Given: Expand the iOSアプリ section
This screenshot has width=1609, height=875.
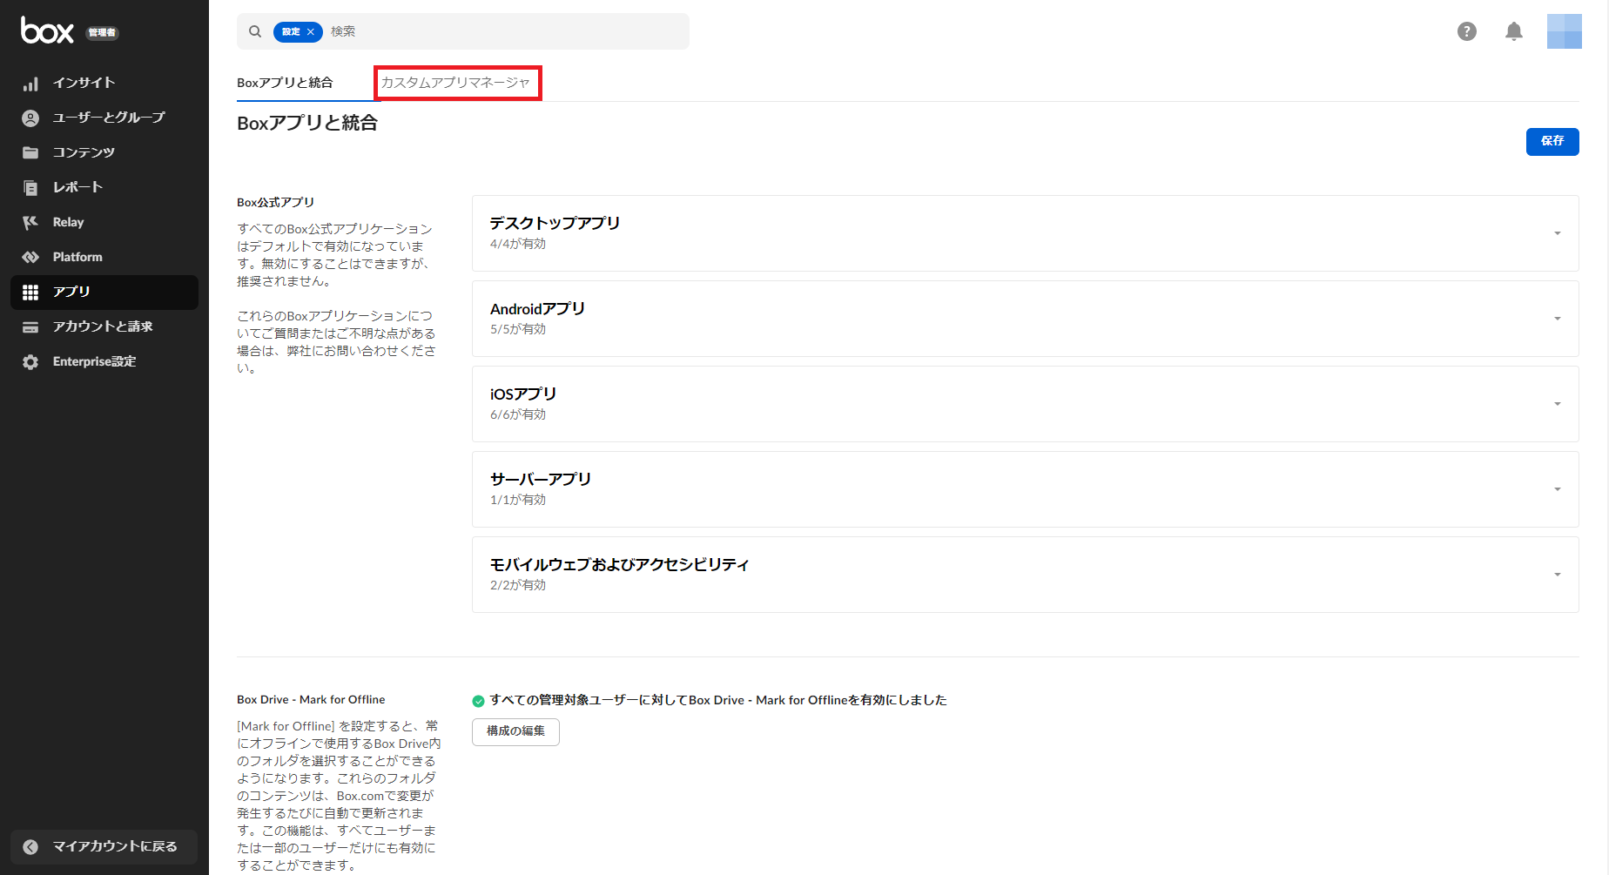Looking at the screenshot, I should tap(1557, 404).
